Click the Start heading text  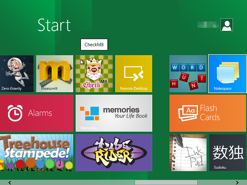click(x=54, y=25)
